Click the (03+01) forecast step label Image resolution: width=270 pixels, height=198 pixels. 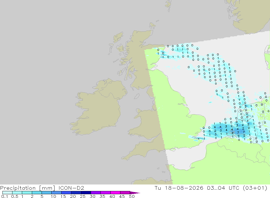(255, 188)
